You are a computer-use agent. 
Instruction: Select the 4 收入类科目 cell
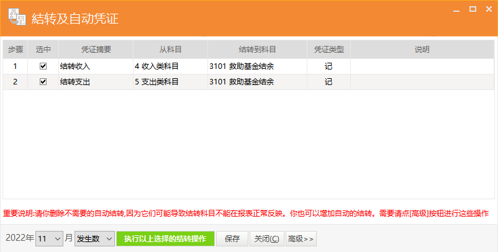pos(170,66)
